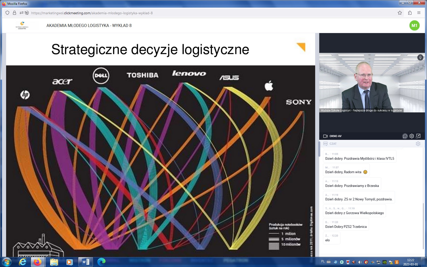427x267 pixels.
Task: Open the Firefox extensions icon
Action: click(x=410, y=13)
